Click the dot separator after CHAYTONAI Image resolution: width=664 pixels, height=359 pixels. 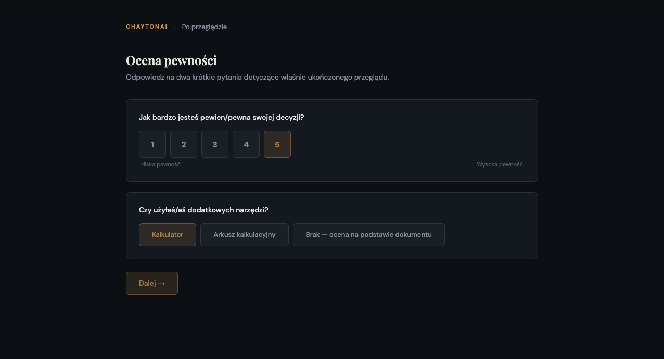click(x=175, y=27)
